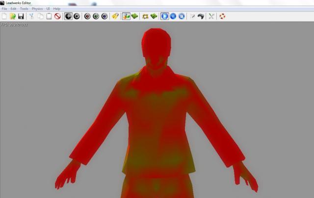Toggle the yellow tag toolbar icon
The image size is (314, 198).
pos(115,16)
